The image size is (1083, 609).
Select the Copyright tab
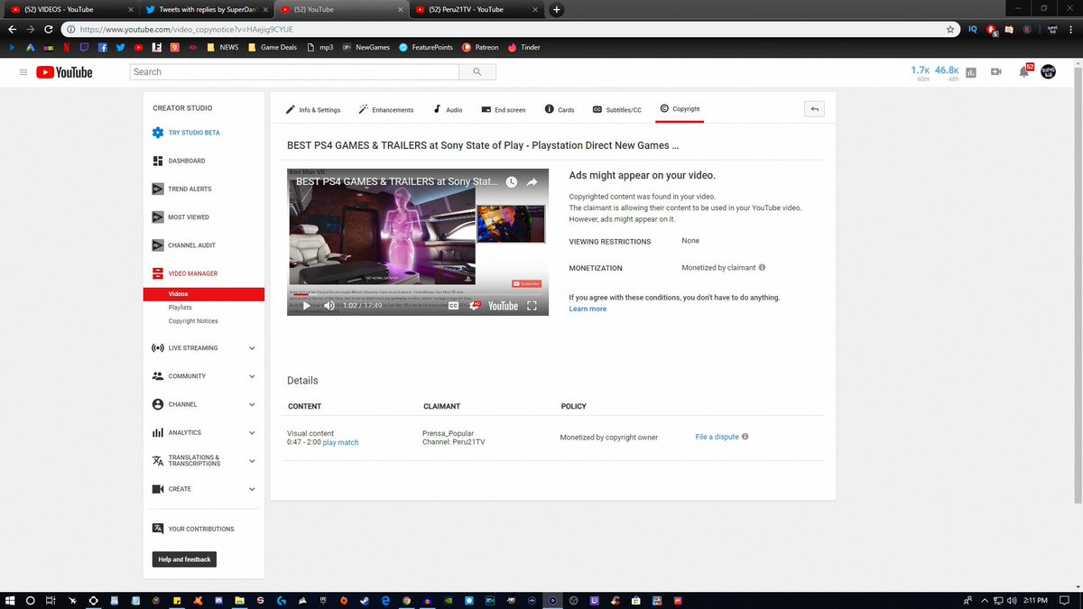pos(680,109)
